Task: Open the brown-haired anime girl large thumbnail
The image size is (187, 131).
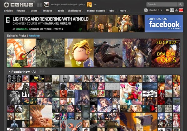Action: (x=105, y=105)
